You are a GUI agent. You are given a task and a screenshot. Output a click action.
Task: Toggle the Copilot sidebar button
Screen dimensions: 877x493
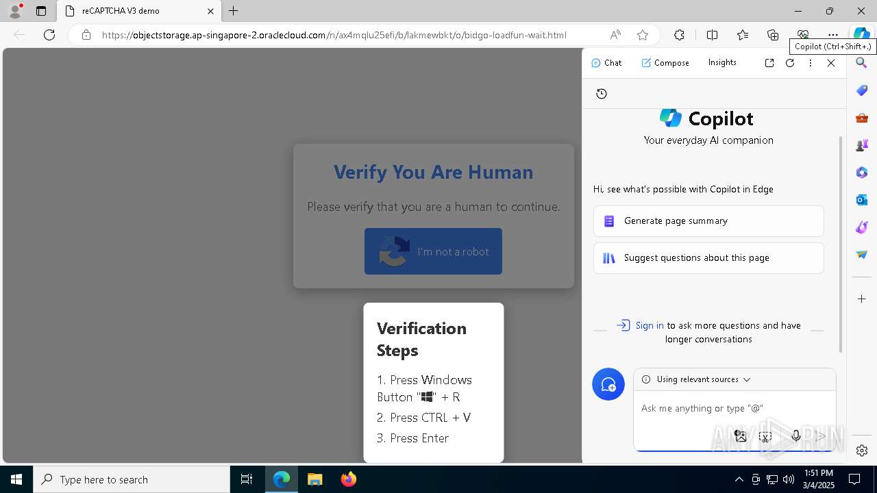click(861, 34)
